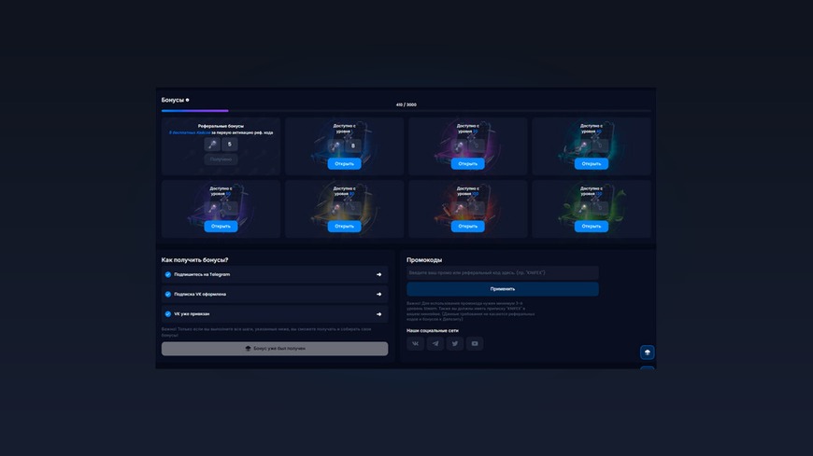Click the Промокоды heading
Viewport: 813px width, 456px height.
click(x=424, y=260)
